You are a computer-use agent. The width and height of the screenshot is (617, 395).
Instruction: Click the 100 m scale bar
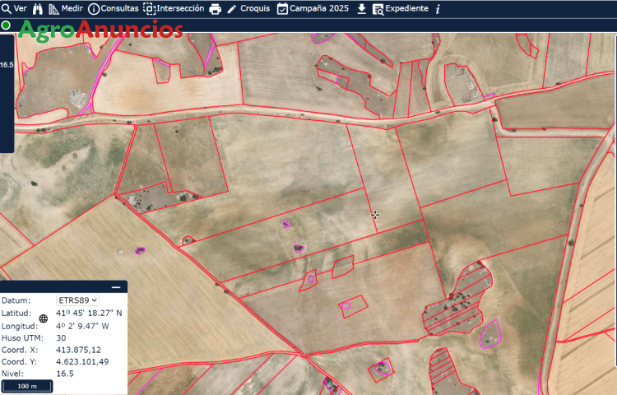27,385
